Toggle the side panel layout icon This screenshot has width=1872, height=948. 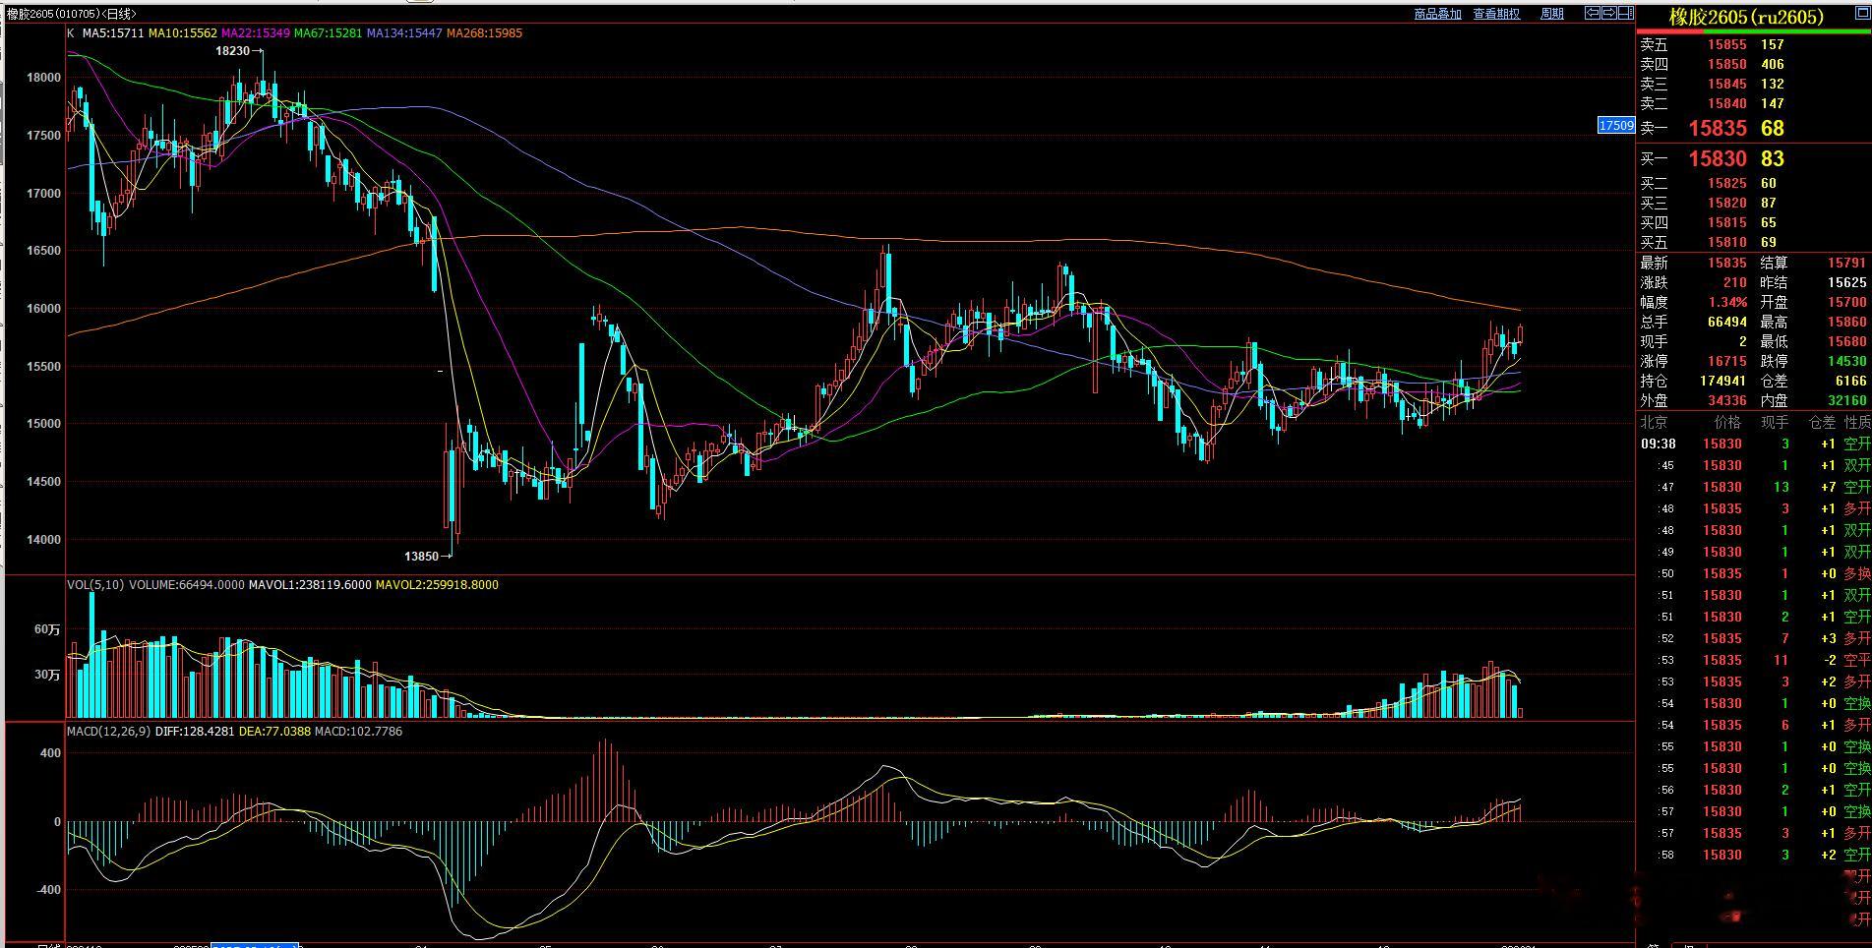(x=1626, y=13)
